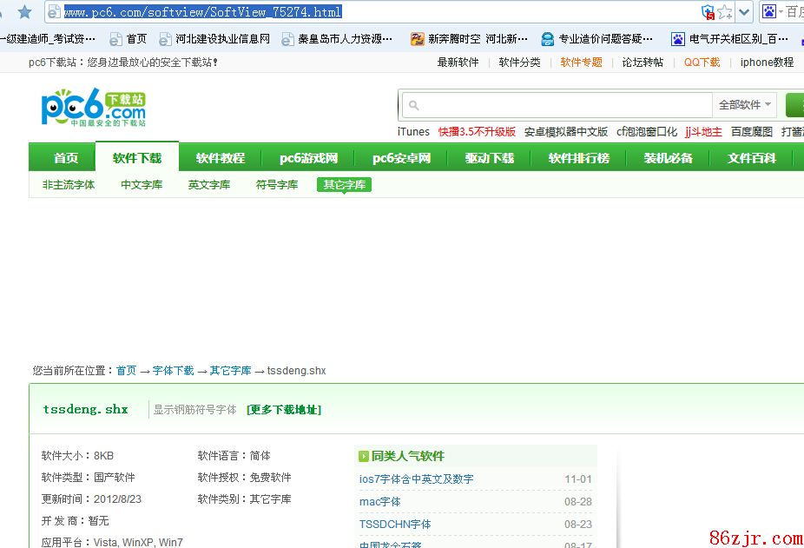Open the 全部软件 category dropdown
Screen dimensions: 804x548
click(x=745, y=105)
